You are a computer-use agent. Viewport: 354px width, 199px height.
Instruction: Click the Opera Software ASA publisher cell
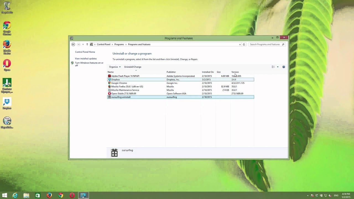[176, 93]
